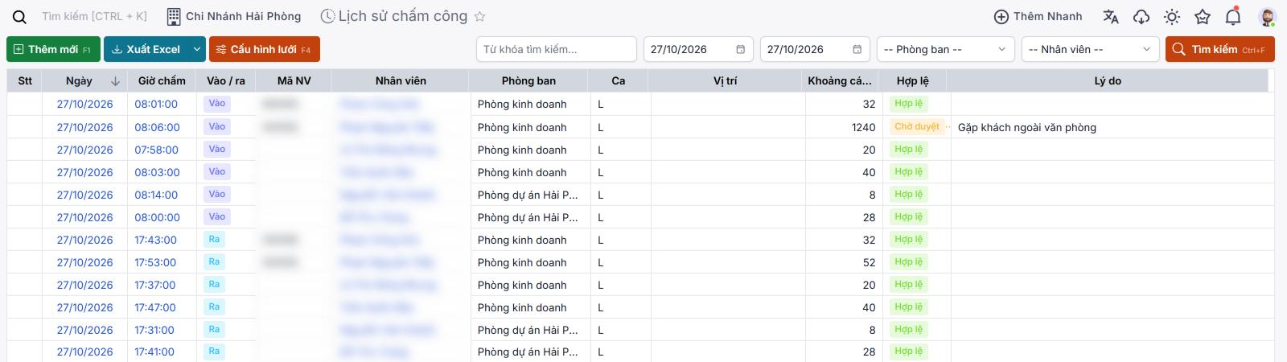Screen dimensions: 1287x362
Task: Open the language translation icon
Action: (1111, 16)
